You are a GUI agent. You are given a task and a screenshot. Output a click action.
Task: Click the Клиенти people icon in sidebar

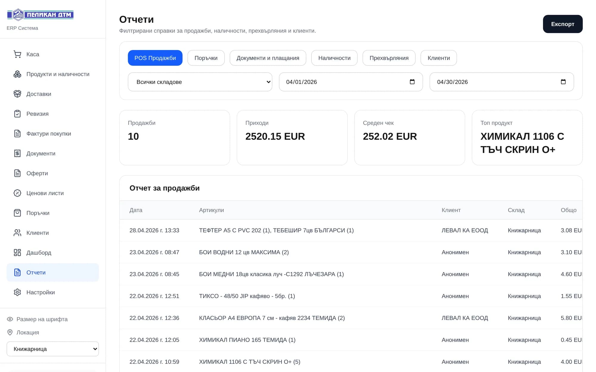(17, 233)
